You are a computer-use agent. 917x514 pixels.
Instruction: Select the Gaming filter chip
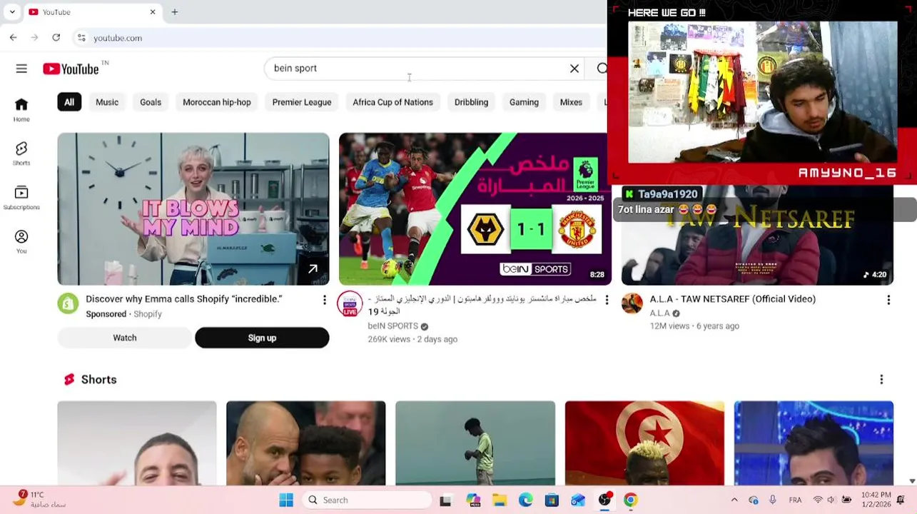click(x=524, y=102)
